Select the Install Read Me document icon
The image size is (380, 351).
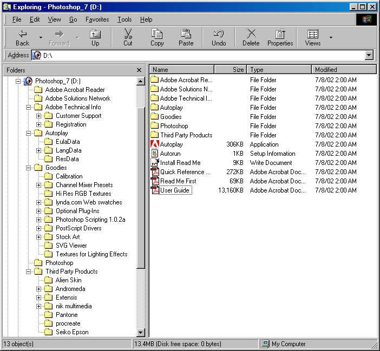[x=155, y=162]
